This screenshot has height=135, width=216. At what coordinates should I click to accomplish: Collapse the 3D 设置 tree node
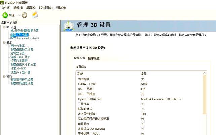point(4,27)
